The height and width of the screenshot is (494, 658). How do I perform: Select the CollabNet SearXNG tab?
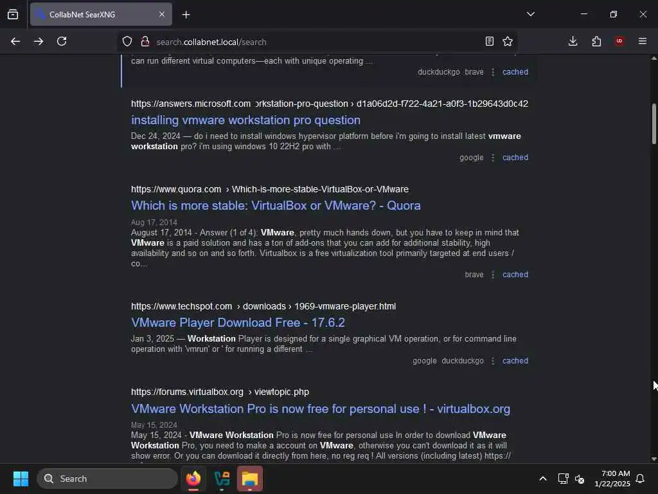click(101, 14)
